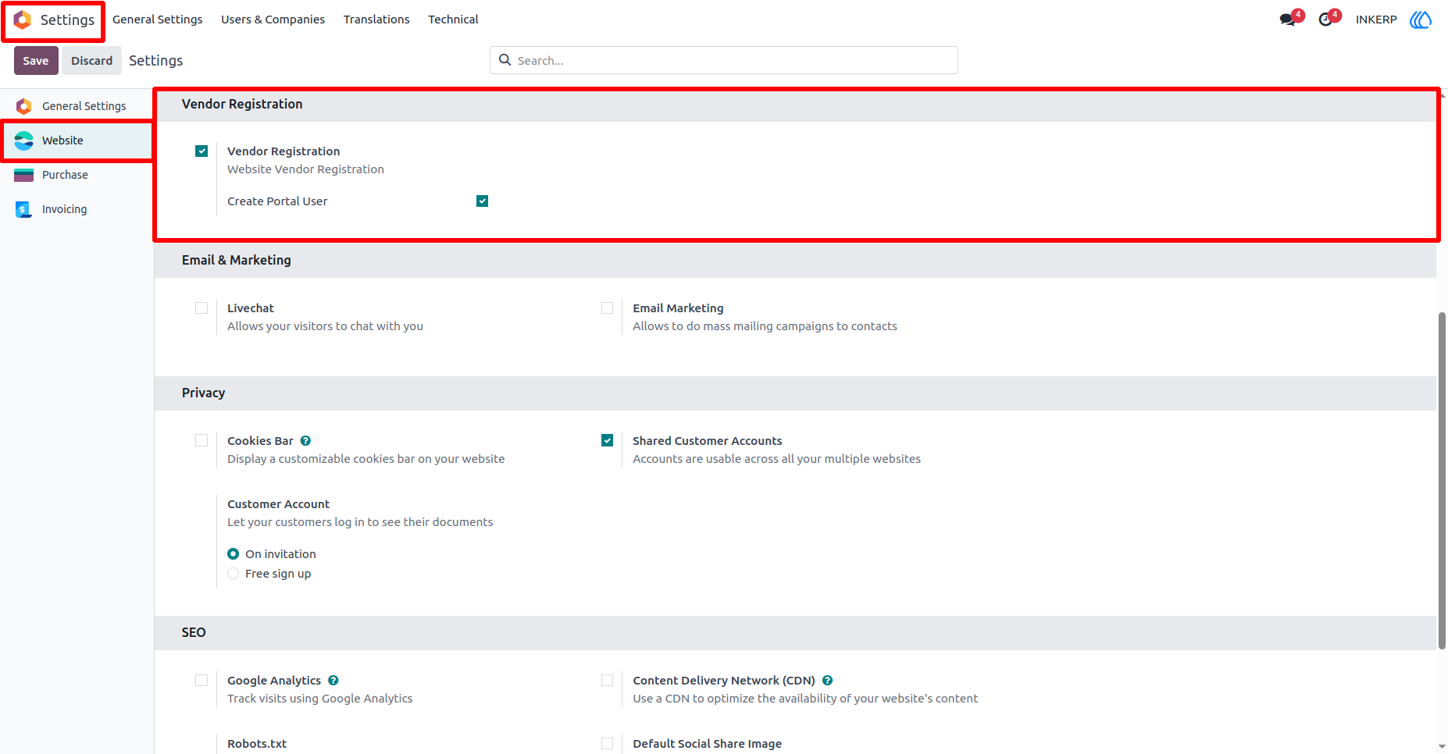Open the activities clock icon
Screen dimensions: 1448x754
click(1325, 20)
